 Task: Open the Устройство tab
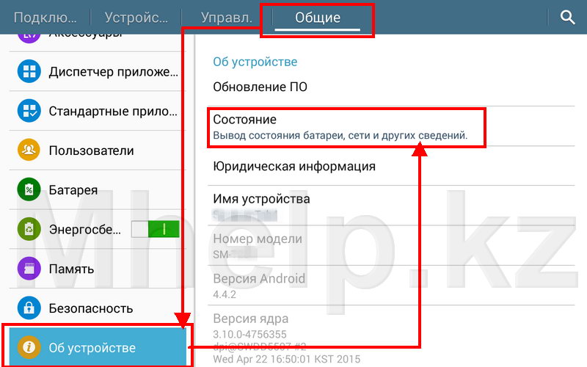click(137, 18)
